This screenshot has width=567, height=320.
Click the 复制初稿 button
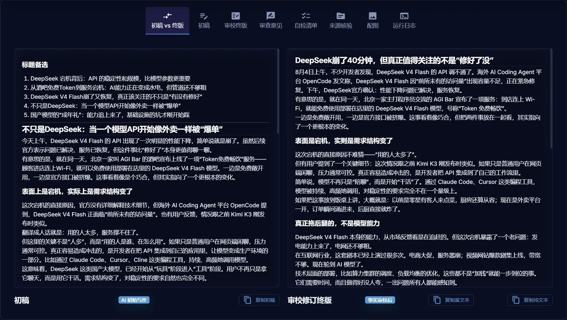point(259,300)
